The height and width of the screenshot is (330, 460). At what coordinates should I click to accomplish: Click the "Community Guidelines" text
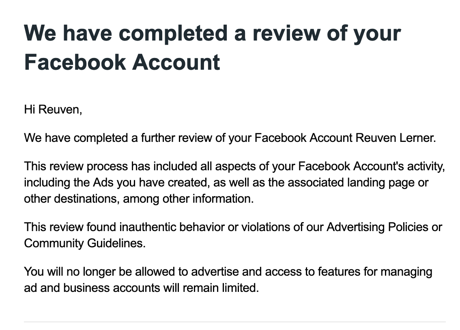[83, 244]
